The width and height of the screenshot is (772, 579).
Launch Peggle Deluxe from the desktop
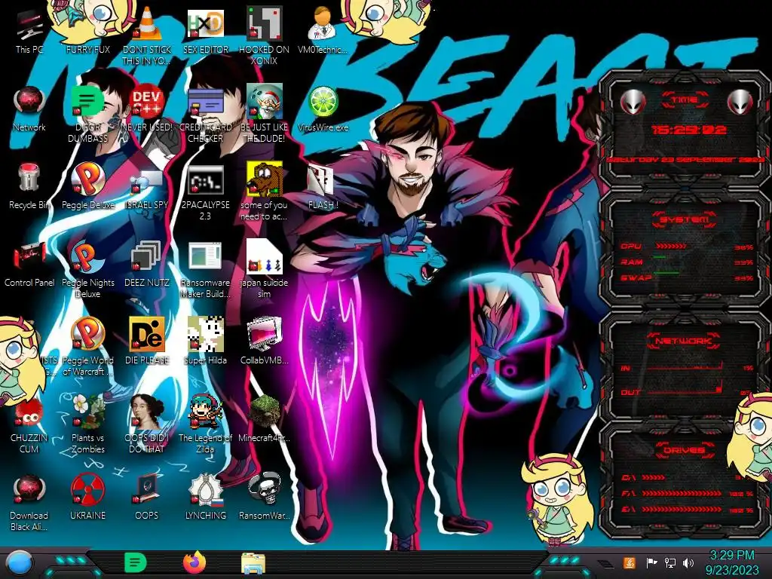(x=87, y=179)
